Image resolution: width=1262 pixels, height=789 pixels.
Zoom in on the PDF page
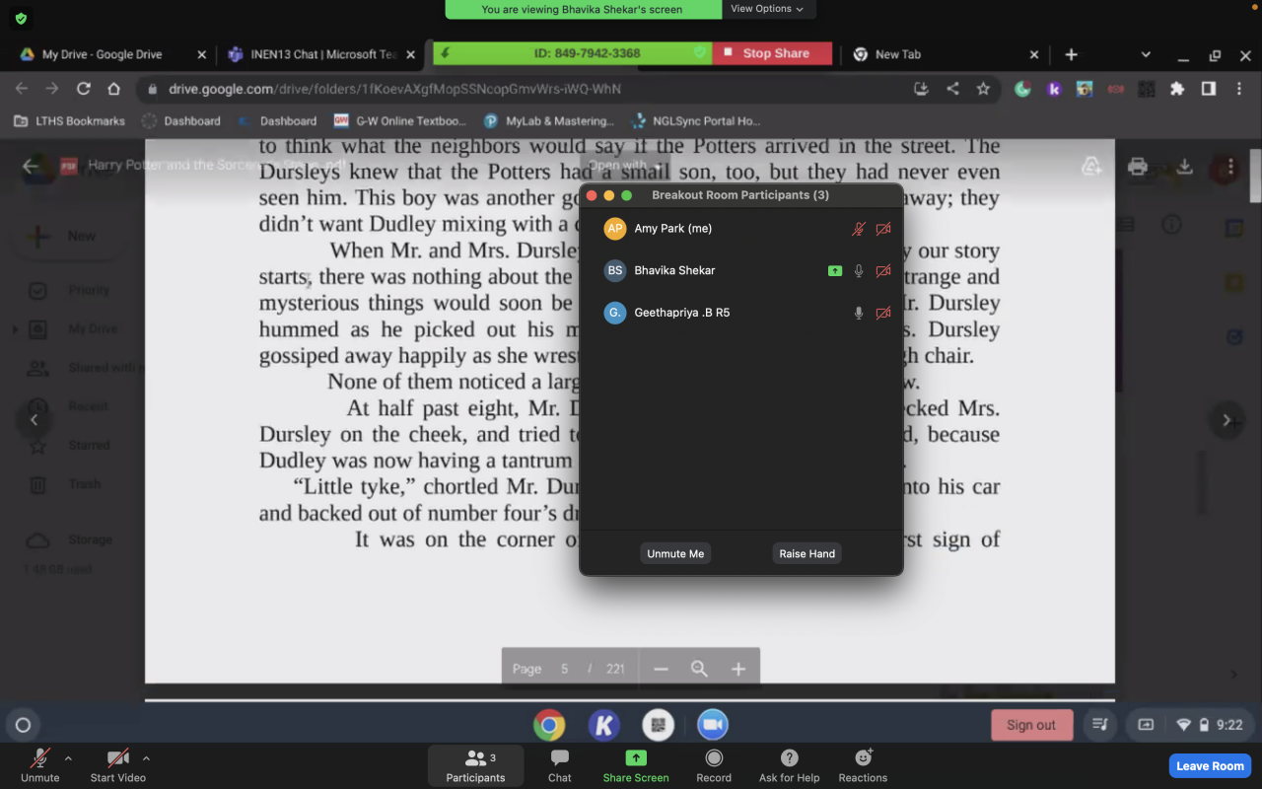pos(737,669)
